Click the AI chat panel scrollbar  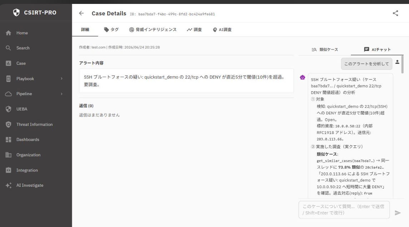(402, 64)
